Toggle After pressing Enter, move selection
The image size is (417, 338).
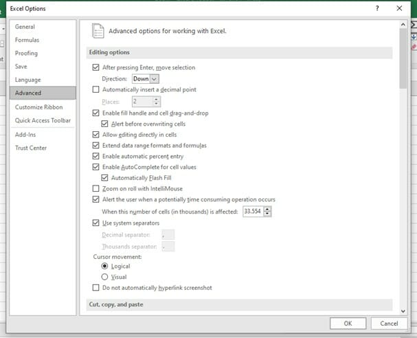95,67
